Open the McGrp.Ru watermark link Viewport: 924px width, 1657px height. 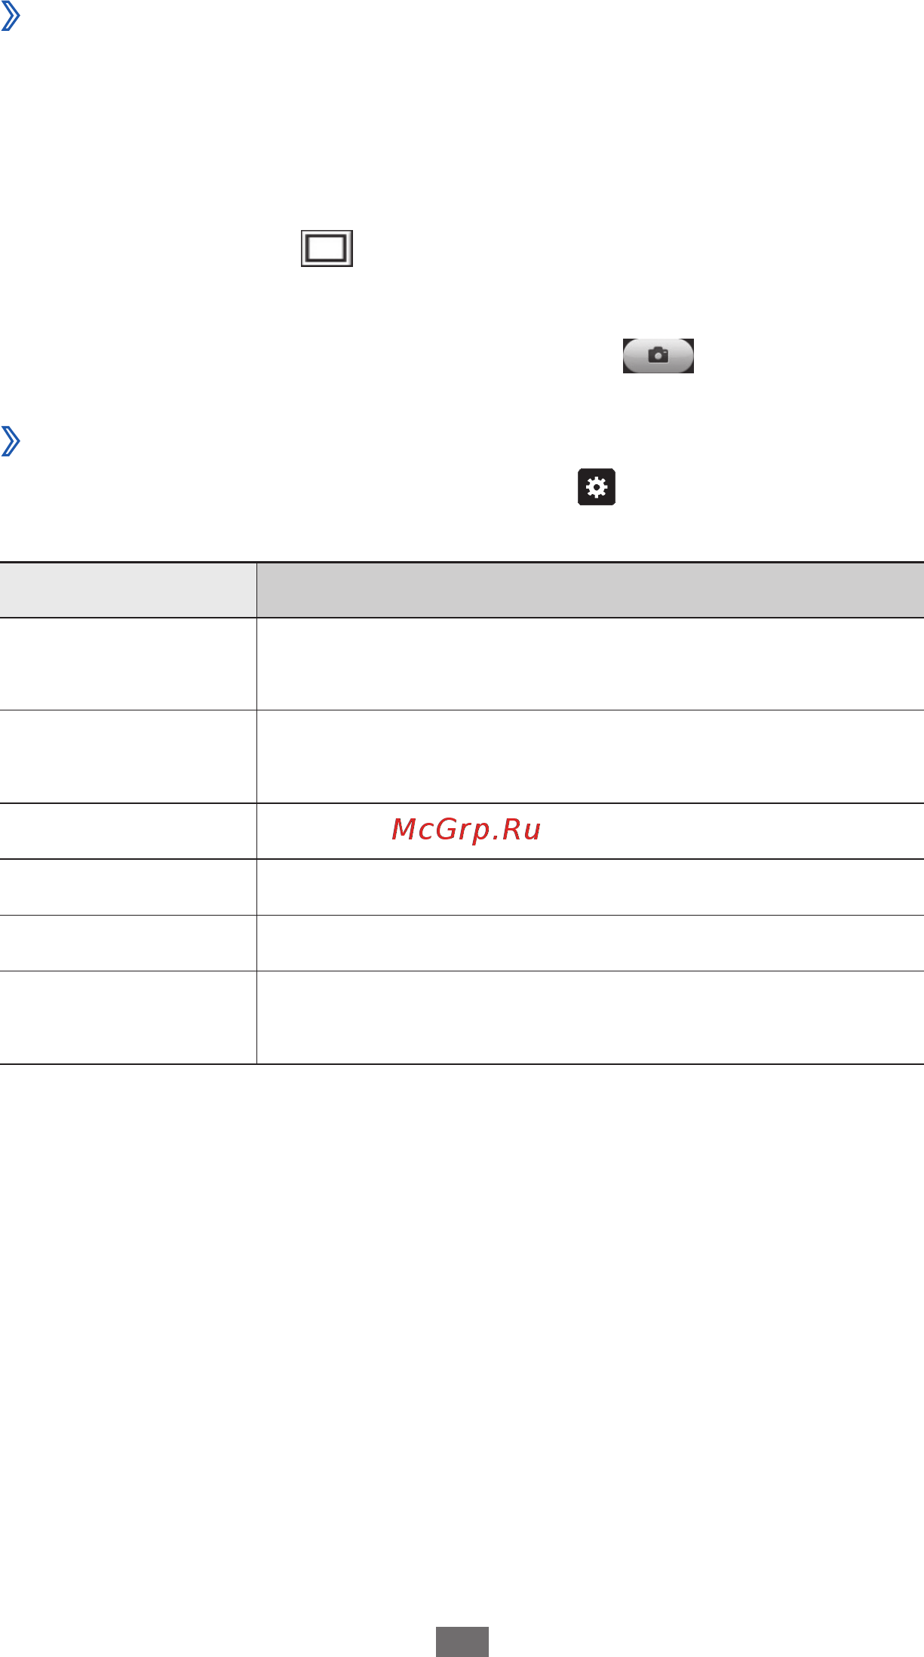[466, 830]
